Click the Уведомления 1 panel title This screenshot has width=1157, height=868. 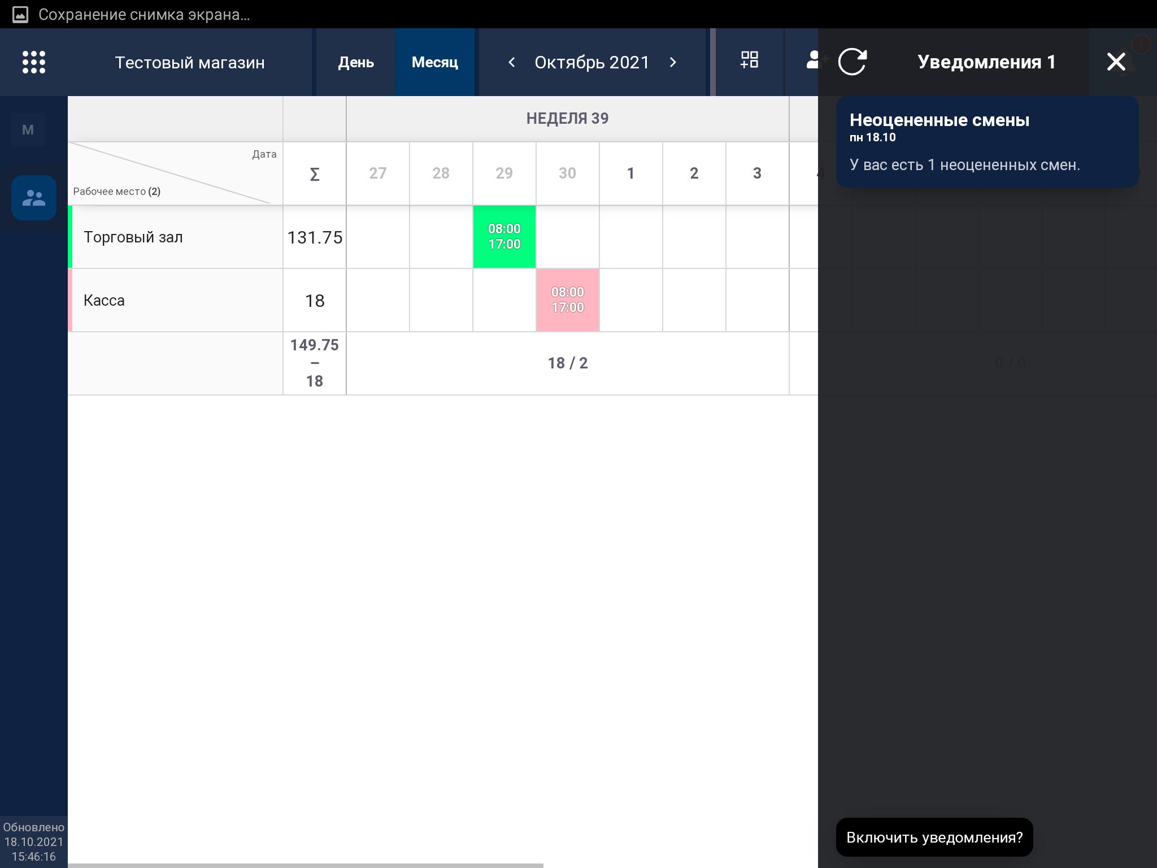click(x=987, y=62)
